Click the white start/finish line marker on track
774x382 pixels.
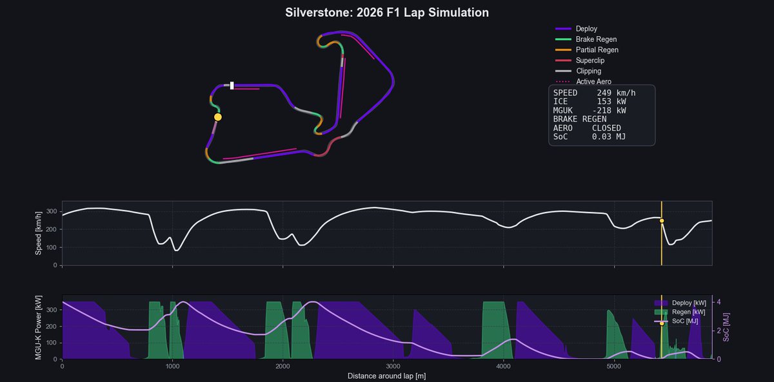point(232,86)
